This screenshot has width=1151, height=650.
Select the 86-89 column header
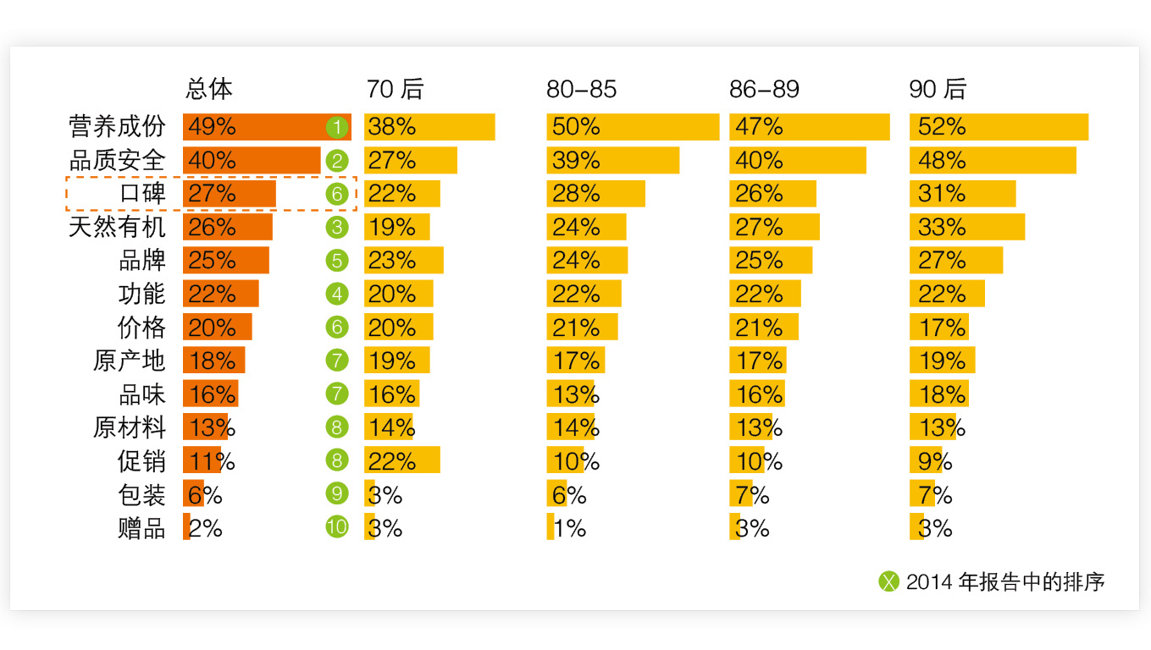pyautogui.click(x=764, y=90)
